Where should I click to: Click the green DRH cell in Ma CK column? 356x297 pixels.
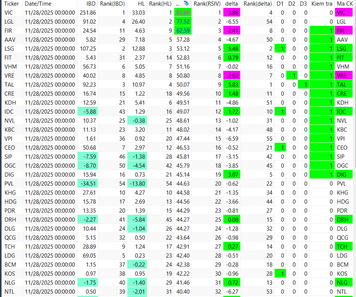344,219
